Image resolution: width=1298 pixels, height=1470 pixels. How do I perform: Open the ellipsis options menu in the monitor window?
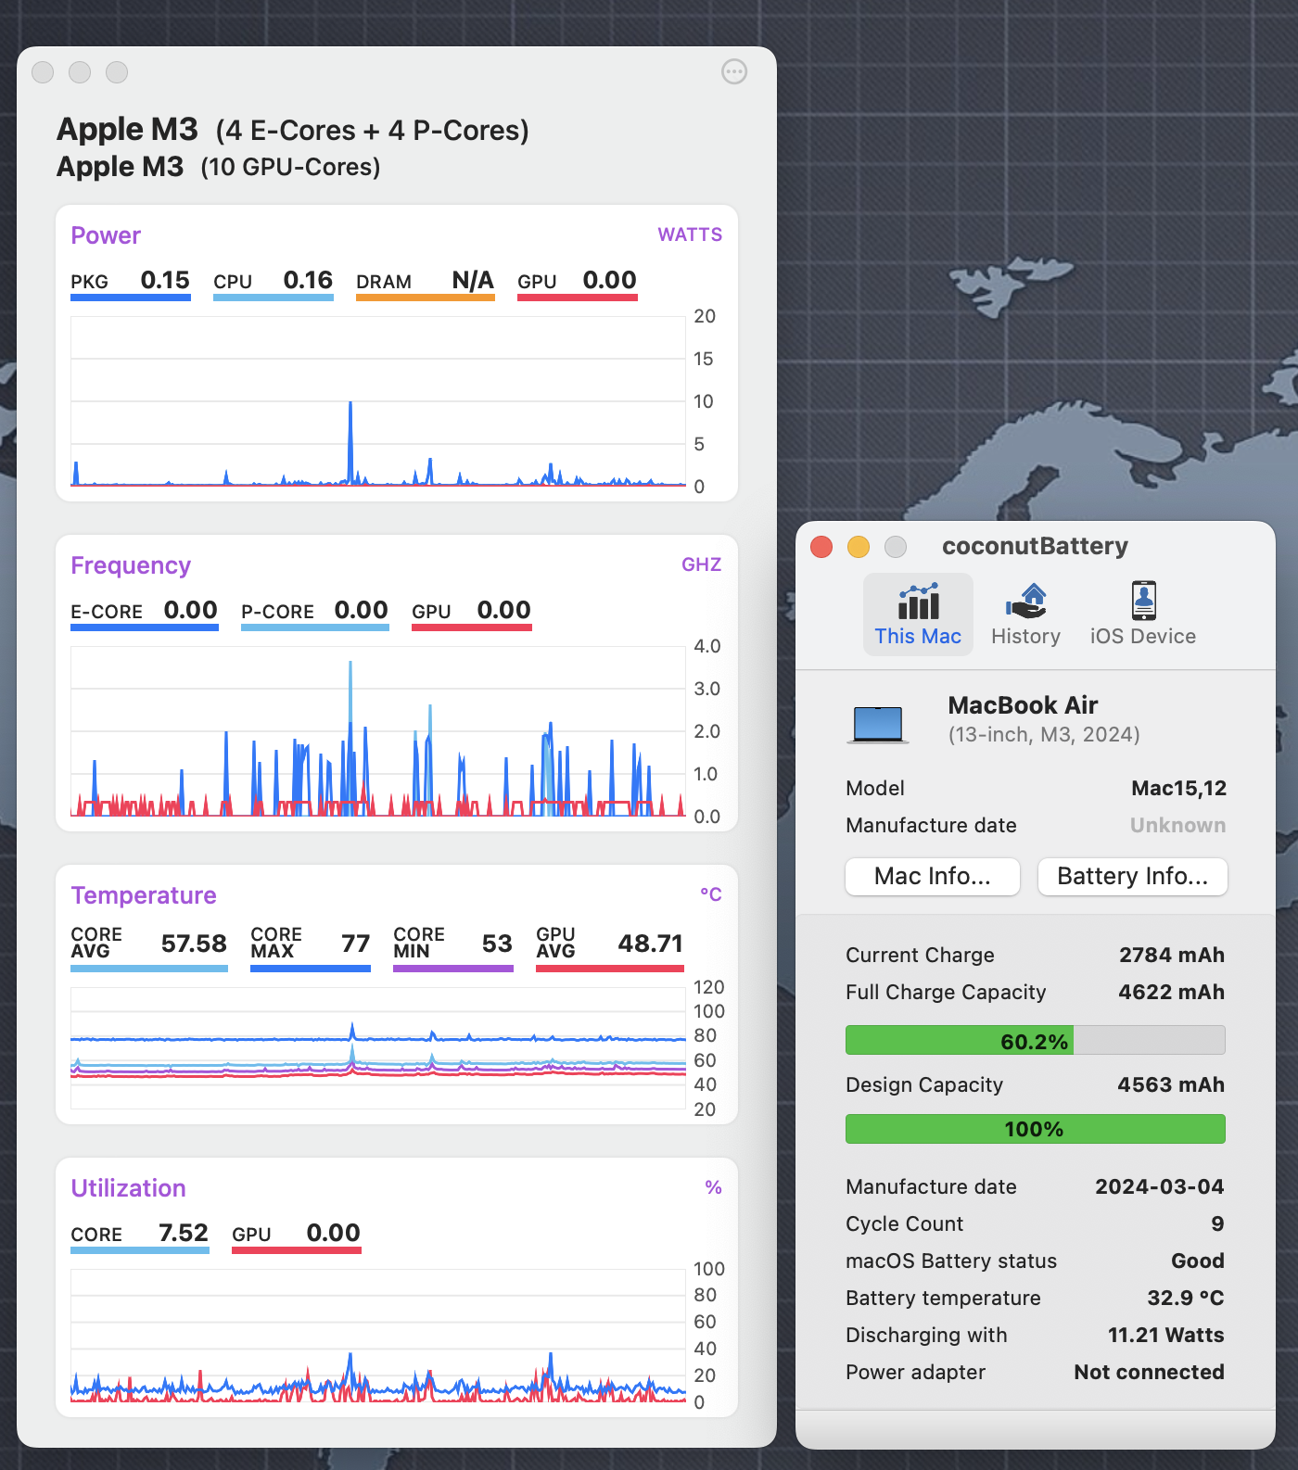734,72
